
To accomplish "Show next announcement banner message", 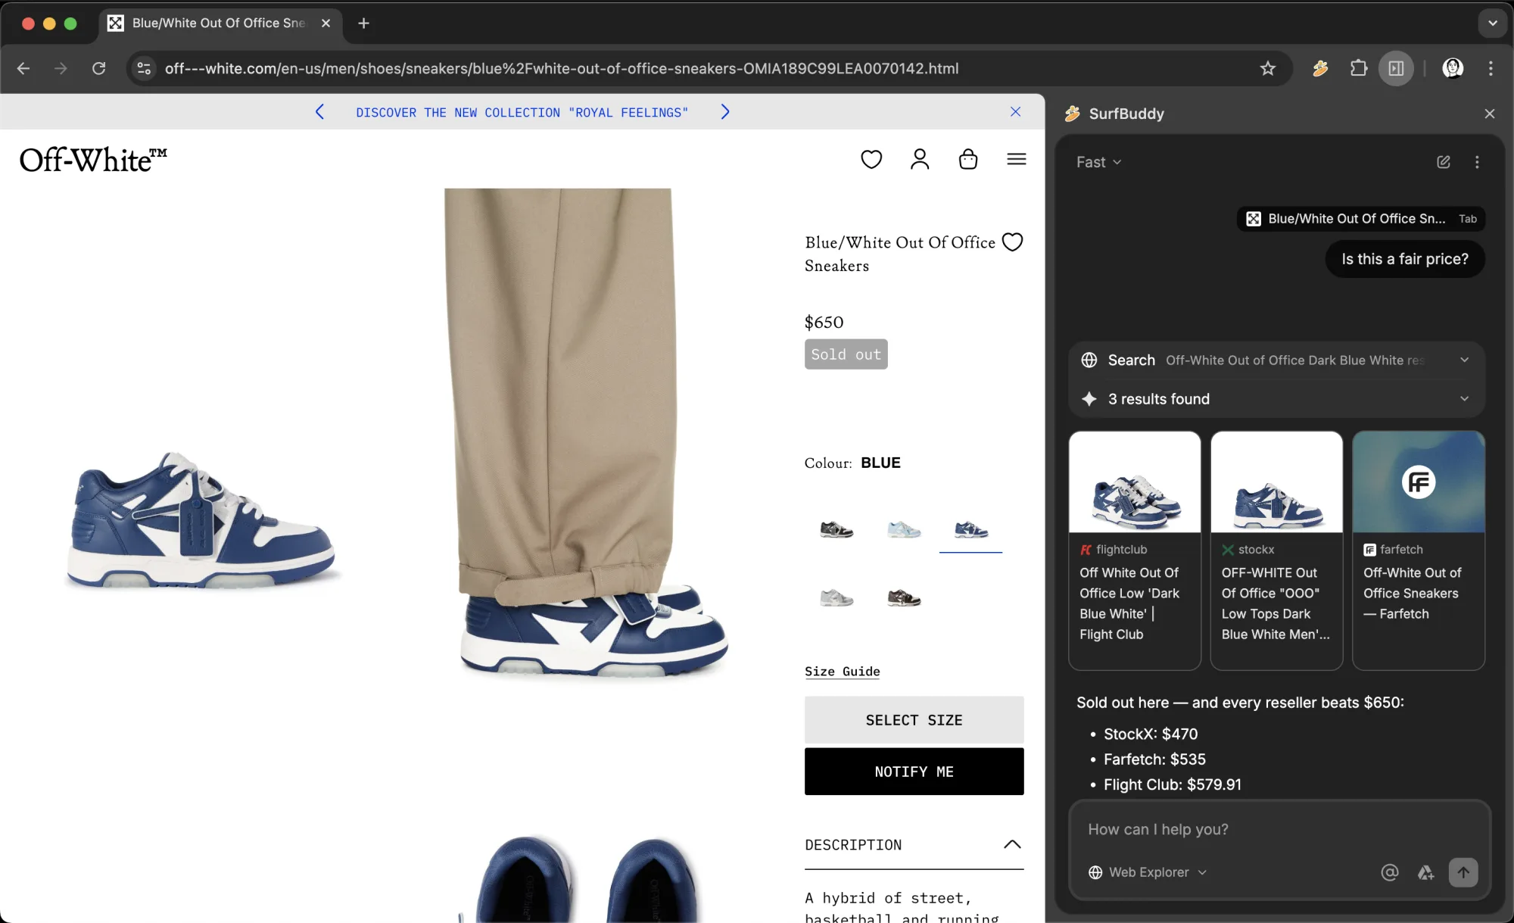I will point(725,112).
